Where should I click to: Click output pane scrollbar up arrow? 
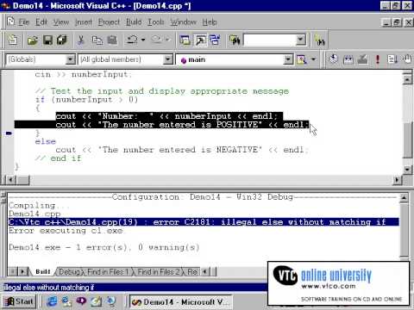(x=405, y=197)
